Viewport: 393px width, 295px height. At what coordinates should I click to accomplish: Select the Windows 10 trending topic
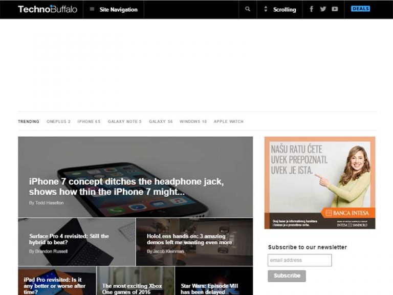[x=193, y=121]
